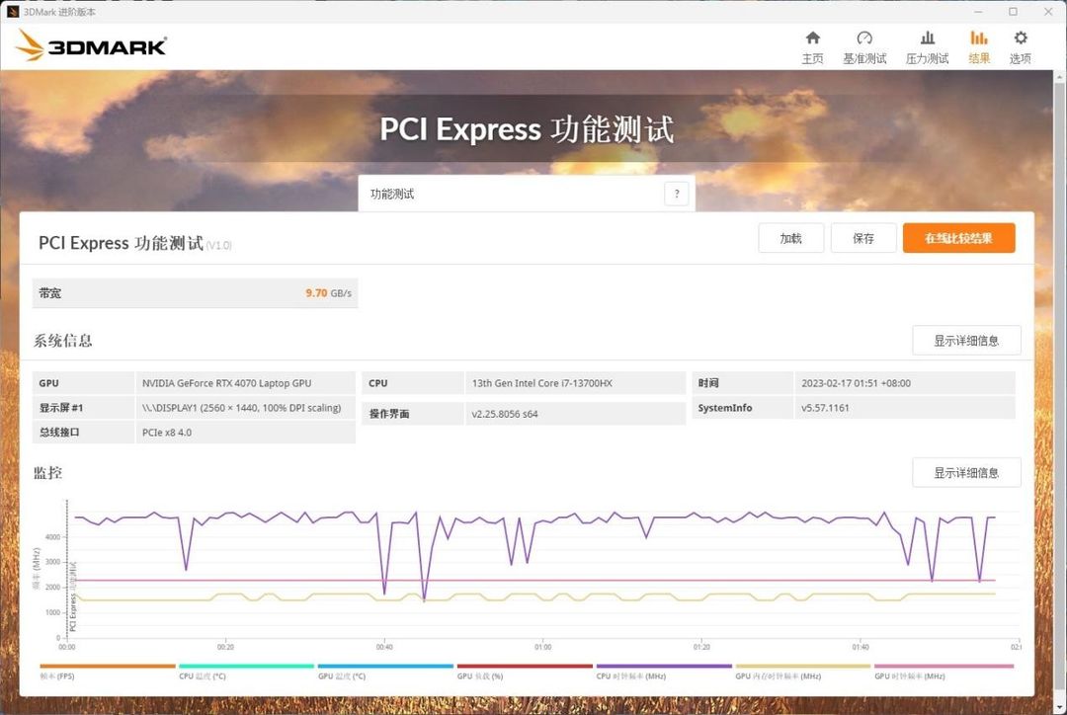Click the 01:20 tick on the chart time axis
This screenshot has width=1067, height=715.
click(701, 647)
